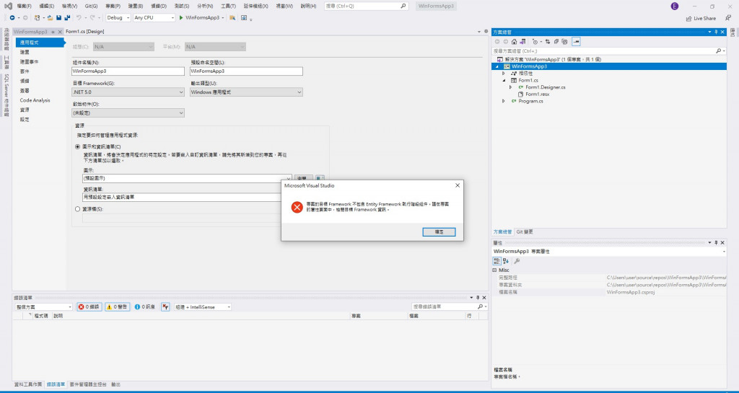The width and height of the screenshot is (739, 393).
Task: Click the wrench property pages icon
Action: pyautogui.click(x=517, y=261)
